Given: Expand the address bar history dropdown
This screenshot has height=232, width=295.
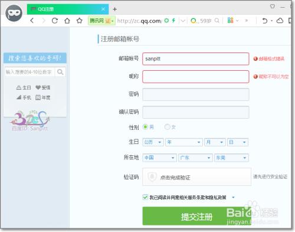Looking at the screenshot, I should [x=183, y=21].
